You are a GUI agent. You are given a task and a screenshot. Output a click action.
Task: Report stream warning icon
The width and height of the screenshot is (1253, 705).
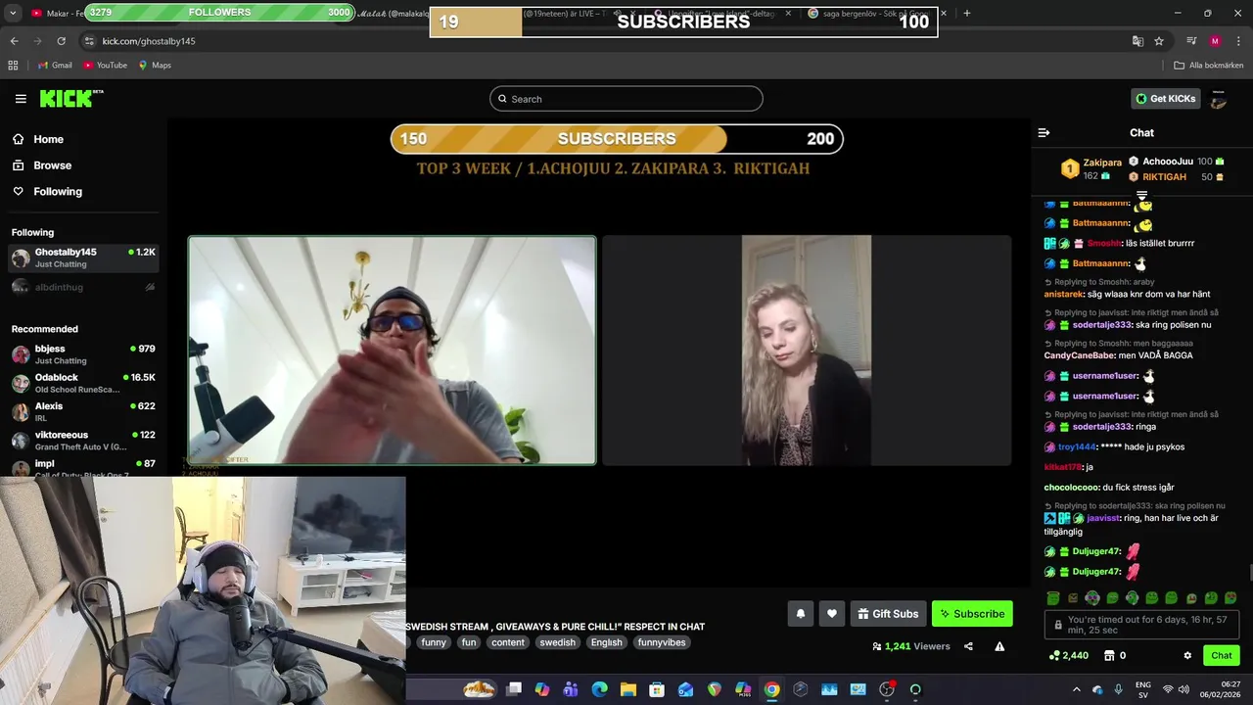click(999, 646)
